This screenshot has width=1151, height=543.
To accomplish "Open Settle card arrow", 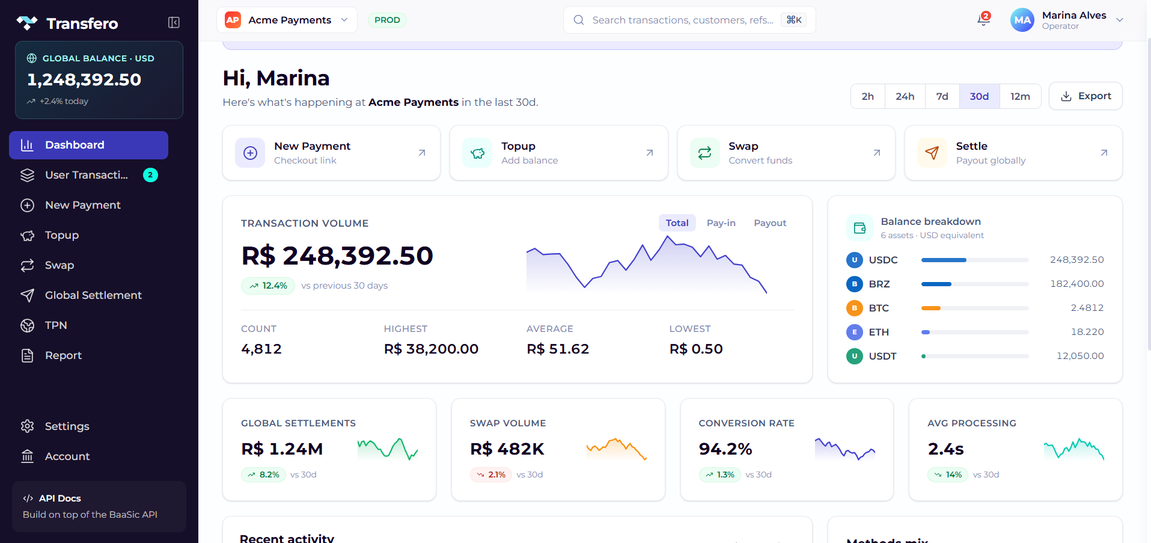I will tap(1104, 153).
